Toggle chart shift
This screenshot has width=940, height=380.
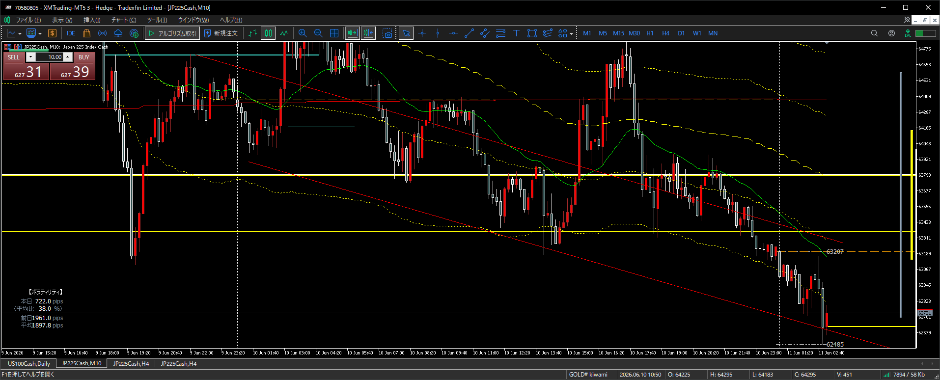coord(368,33)
